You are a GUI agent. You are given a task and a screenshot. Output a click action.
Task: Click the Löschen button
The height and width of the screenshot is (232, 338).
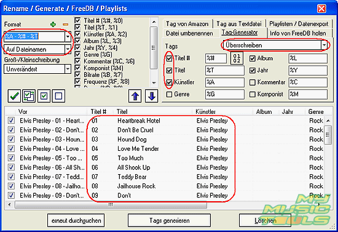[265, 220]
